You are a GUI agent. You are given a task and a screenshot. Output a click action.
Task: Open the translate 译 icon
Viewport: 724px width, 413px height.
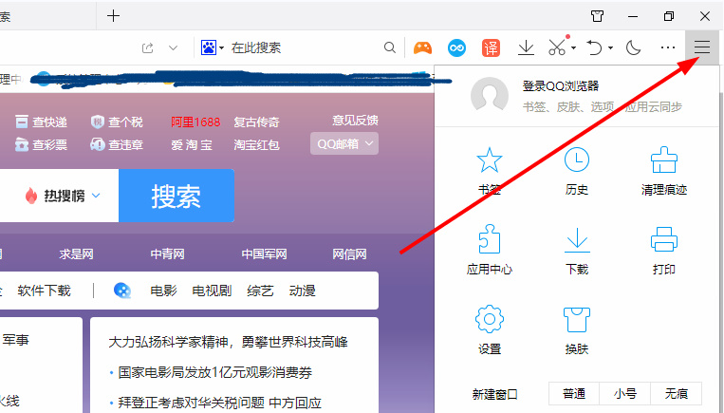click(x=491, y=47)
